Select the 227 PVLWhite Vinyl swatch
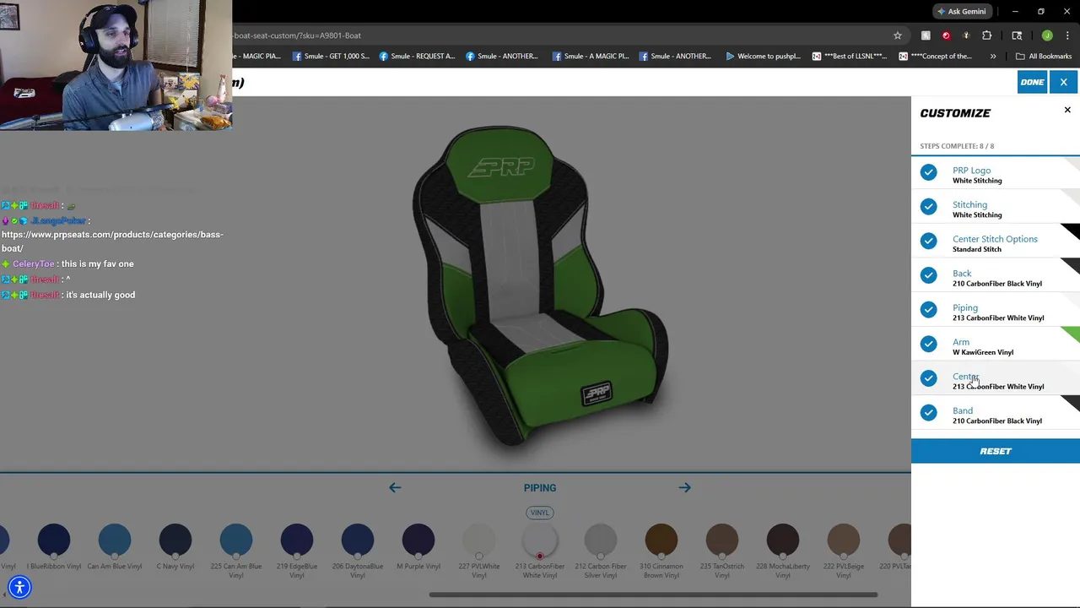1080x608 pixels. (x=479, y=541)
